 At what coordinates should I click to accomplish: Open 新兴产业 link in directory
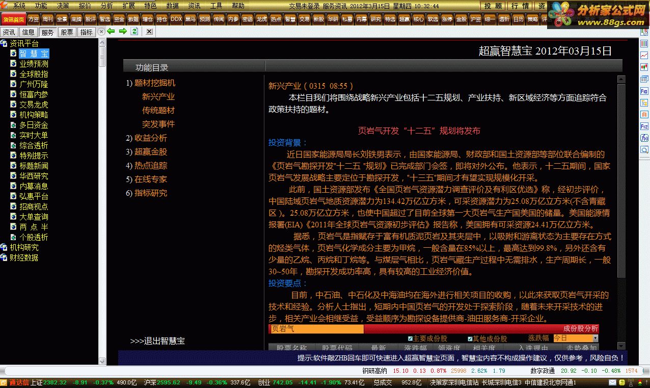click(x=158, y=96)
